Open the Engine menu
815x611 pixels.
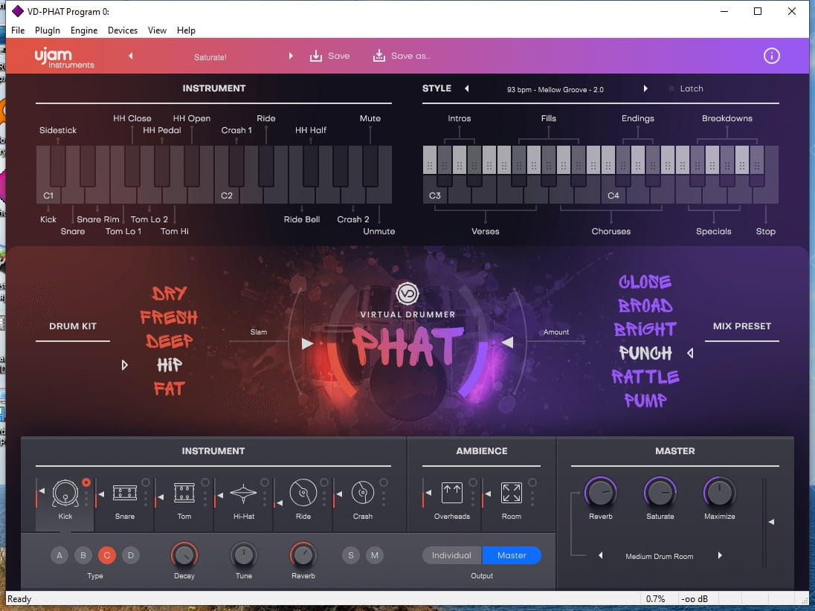point(84,30)
